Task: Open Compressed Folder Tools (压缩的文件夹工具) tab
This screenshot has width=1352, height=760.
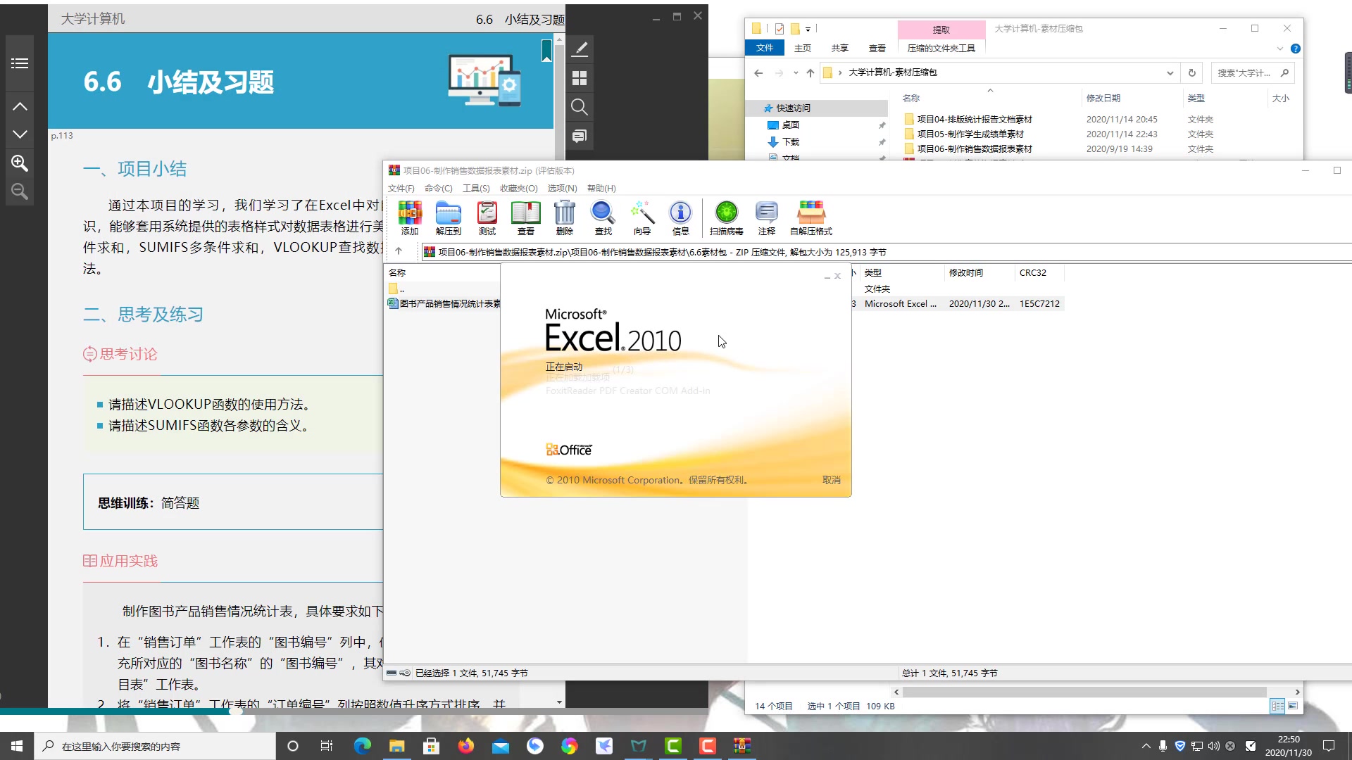Action: click(941, 48)
